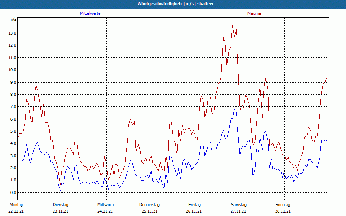Click the date label '26.11.21'

pyautogui.click(x=194, y=211)
